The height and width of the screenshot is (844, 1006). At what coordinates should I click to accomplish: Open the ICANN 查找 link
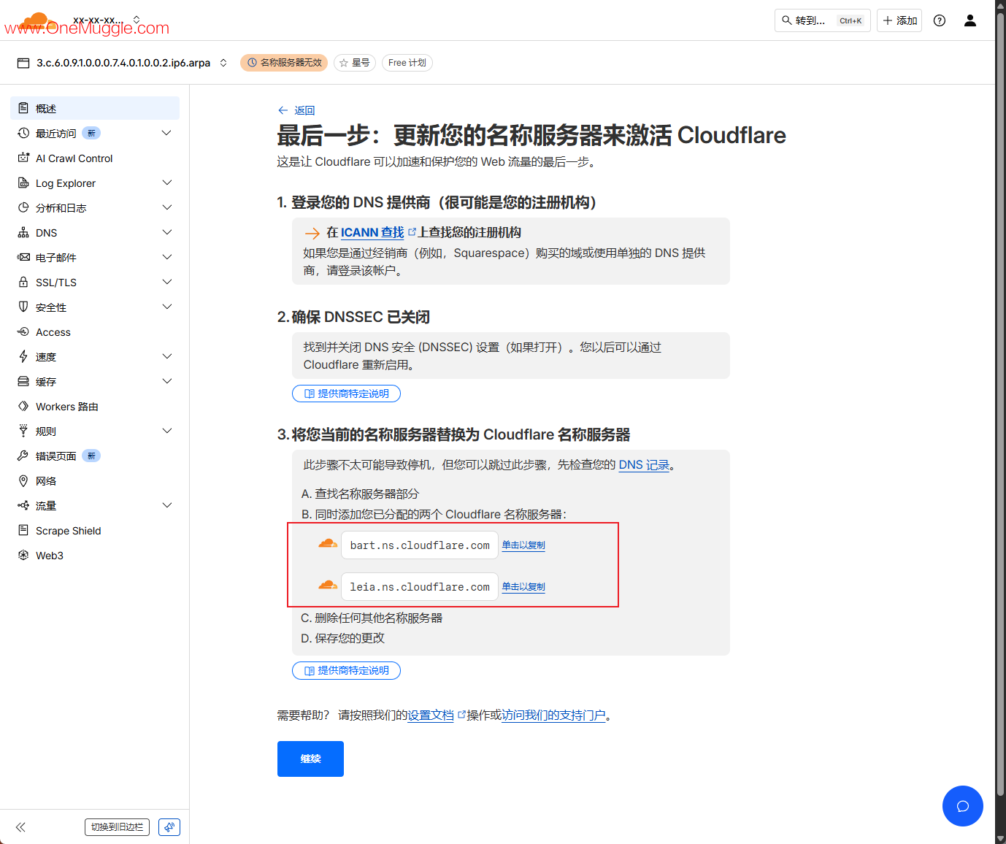coord(372,232)
